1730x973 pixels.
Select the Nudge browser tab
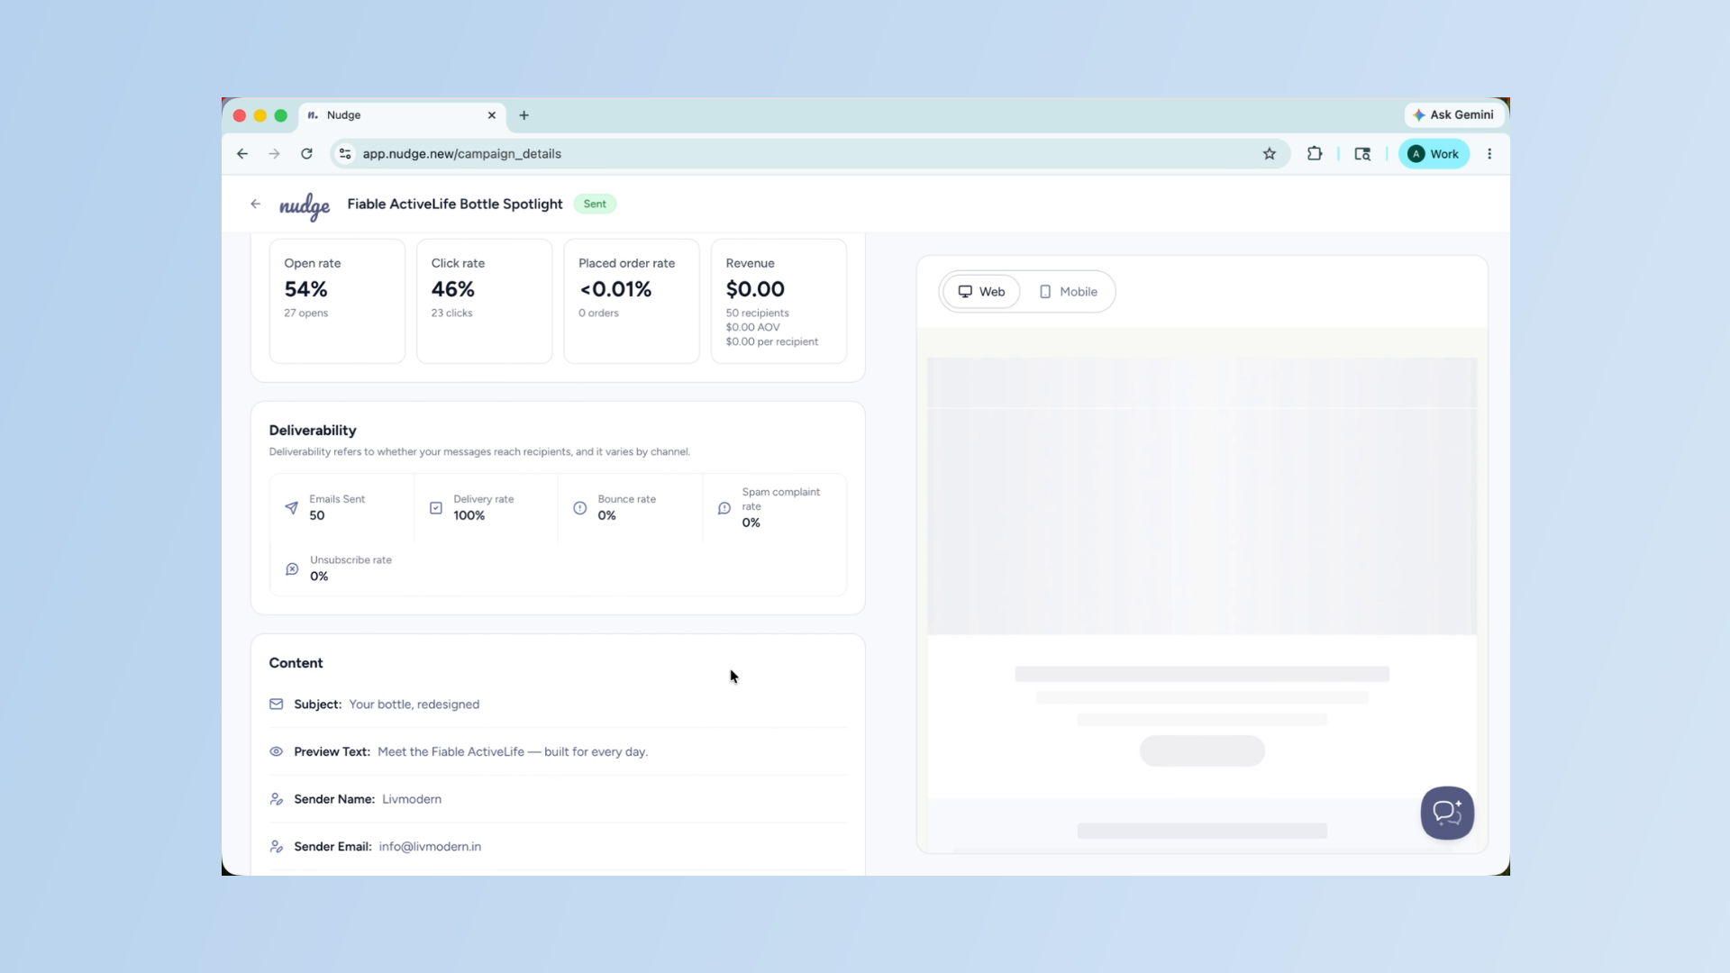coord(402,115)
